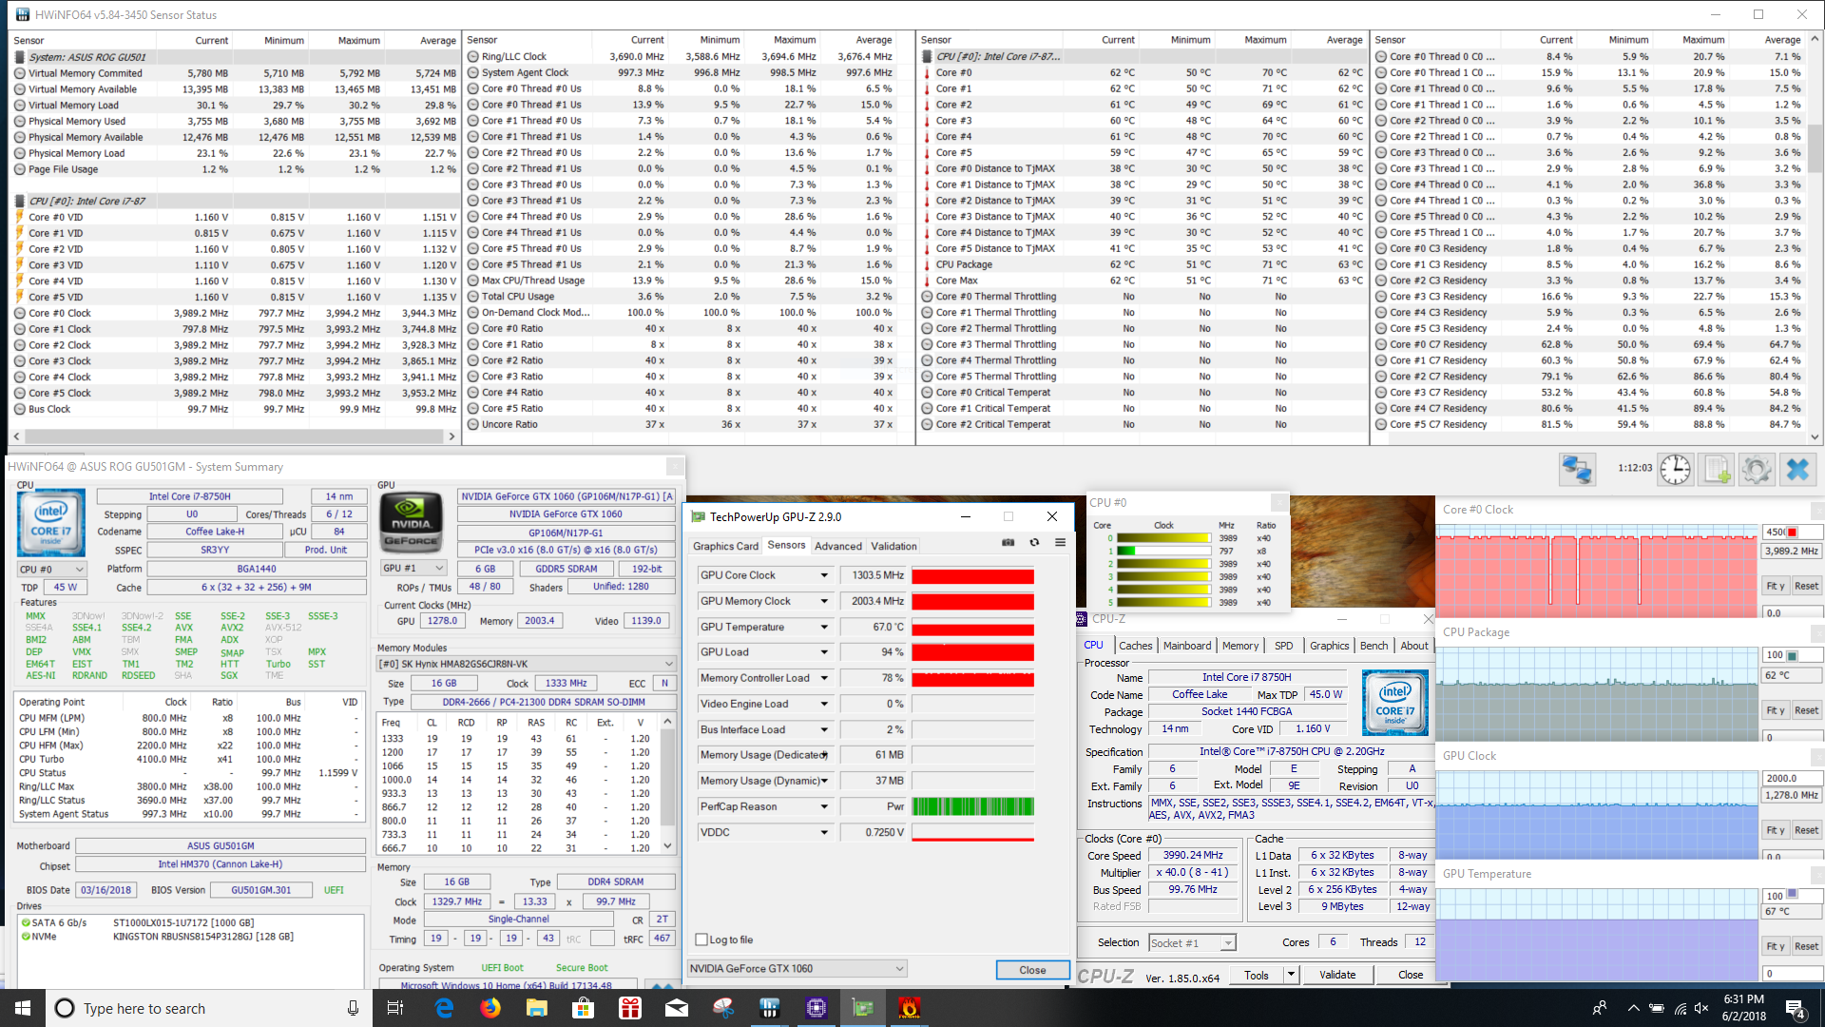
Task: Open the GPU Temperature sensor dropdown
Action: click(x=824, y=627)
